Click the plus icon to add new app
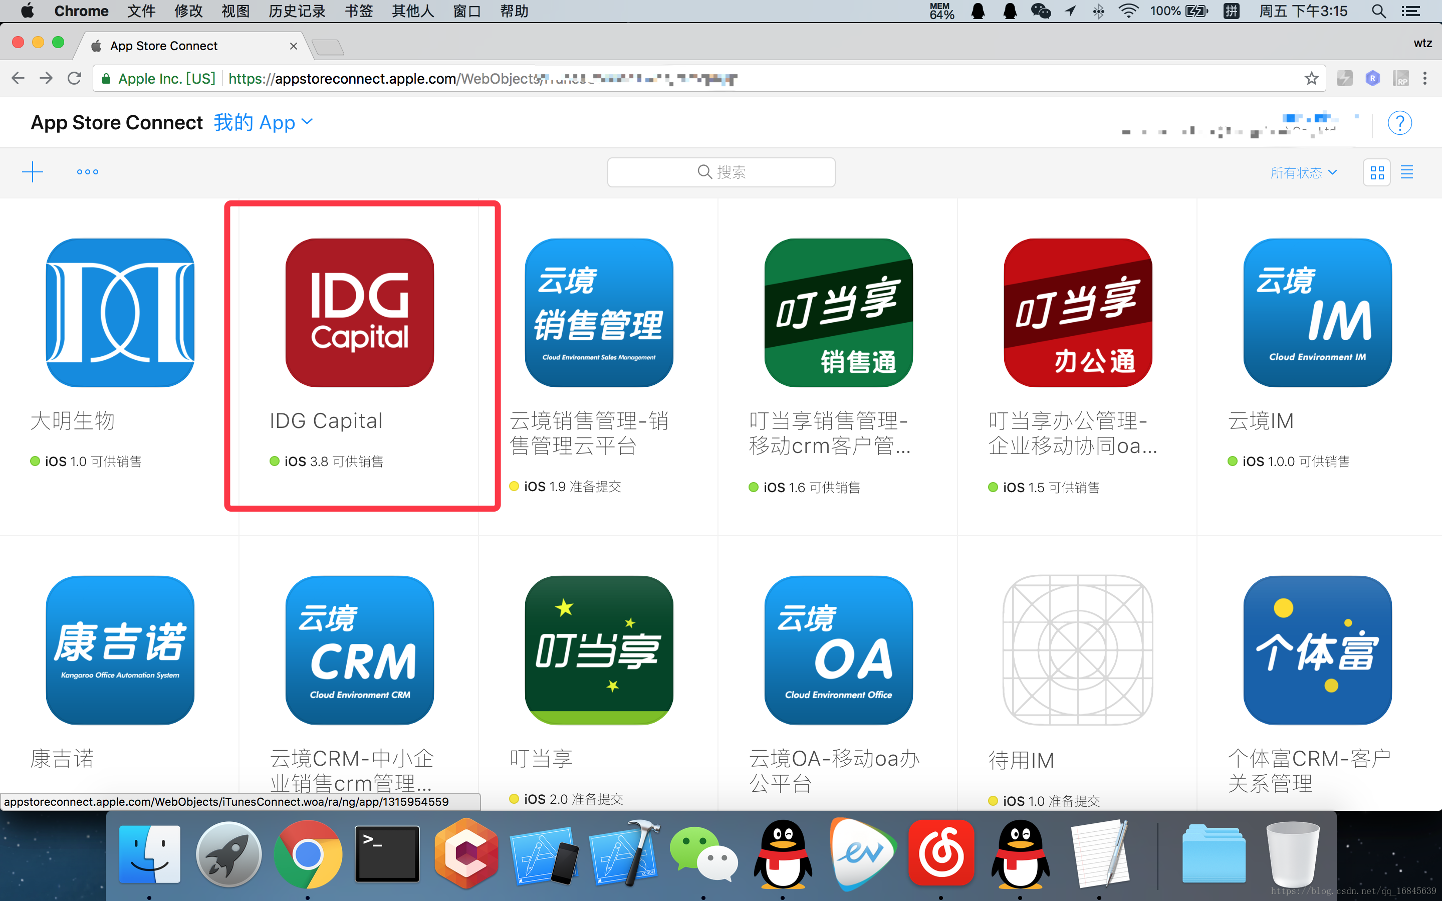The image size is (1442, 901). coord(32,171)
